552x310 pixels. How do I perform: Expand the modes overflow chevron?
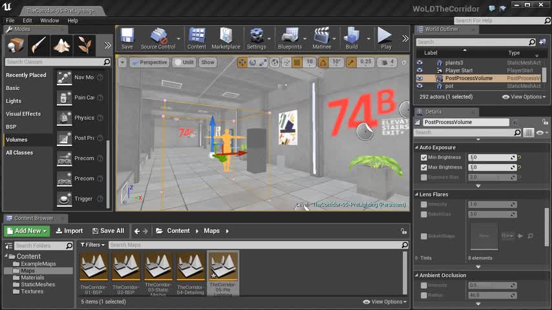(108, 45)
